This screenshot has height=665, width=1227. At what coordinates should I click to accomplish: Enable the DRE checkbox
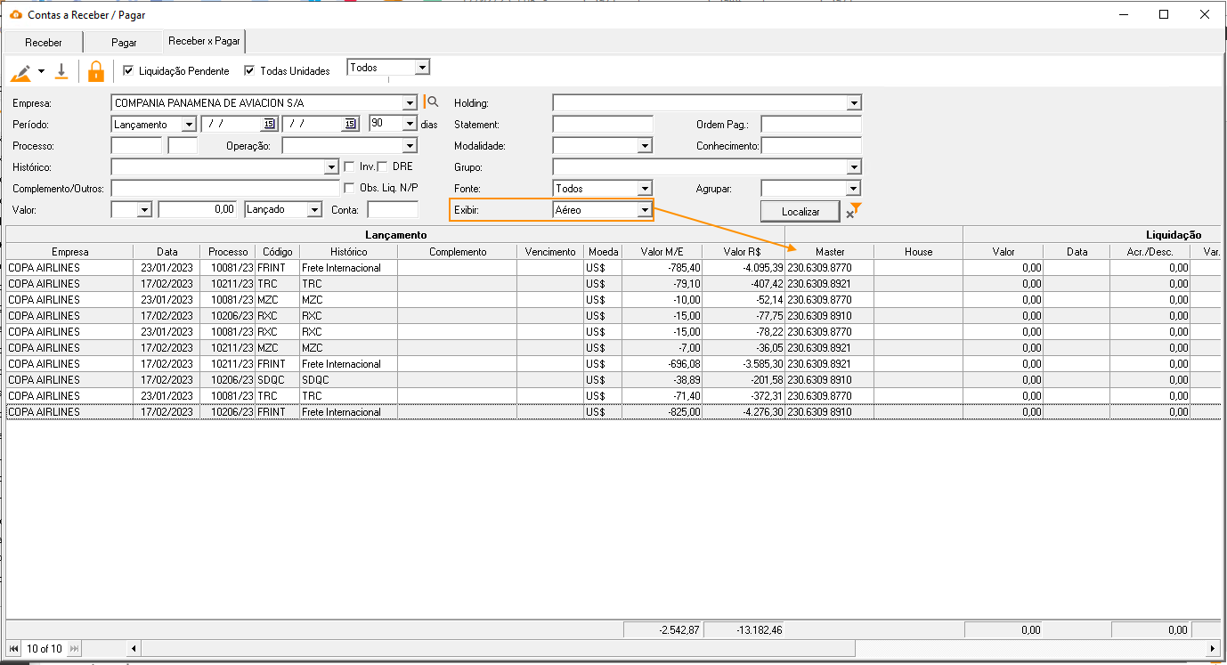pyautogui.click(x=382, y=166)
